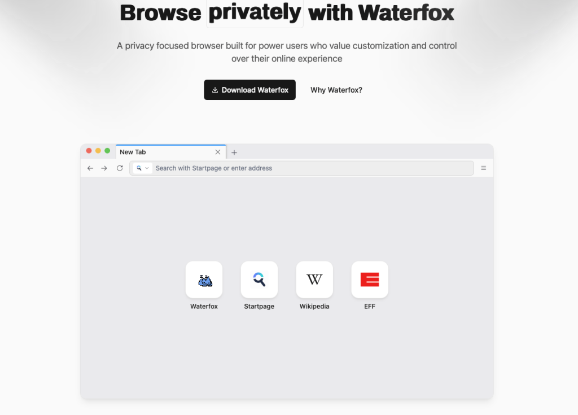Open the Waterfox shortcut icon
The image size is (578, 415).
(x=204, y=279)
